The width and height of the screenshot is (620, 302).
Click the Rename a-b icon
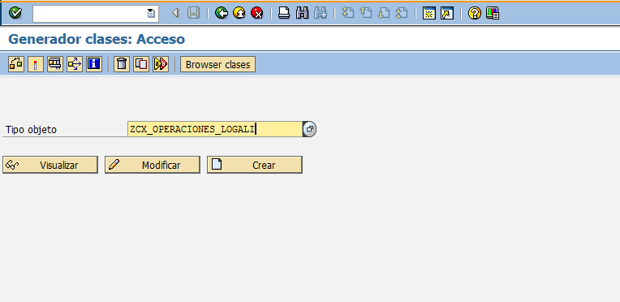[x=161, y=64]
